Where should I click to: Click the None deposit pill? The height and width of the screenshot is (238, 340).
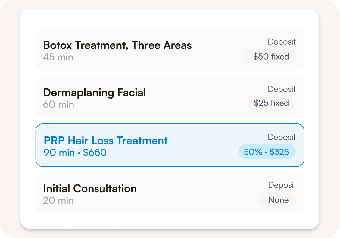point(278,200)
